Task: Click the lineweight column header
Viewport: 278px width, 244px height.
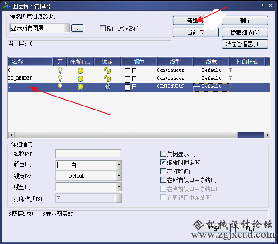Action: point(211,61)
